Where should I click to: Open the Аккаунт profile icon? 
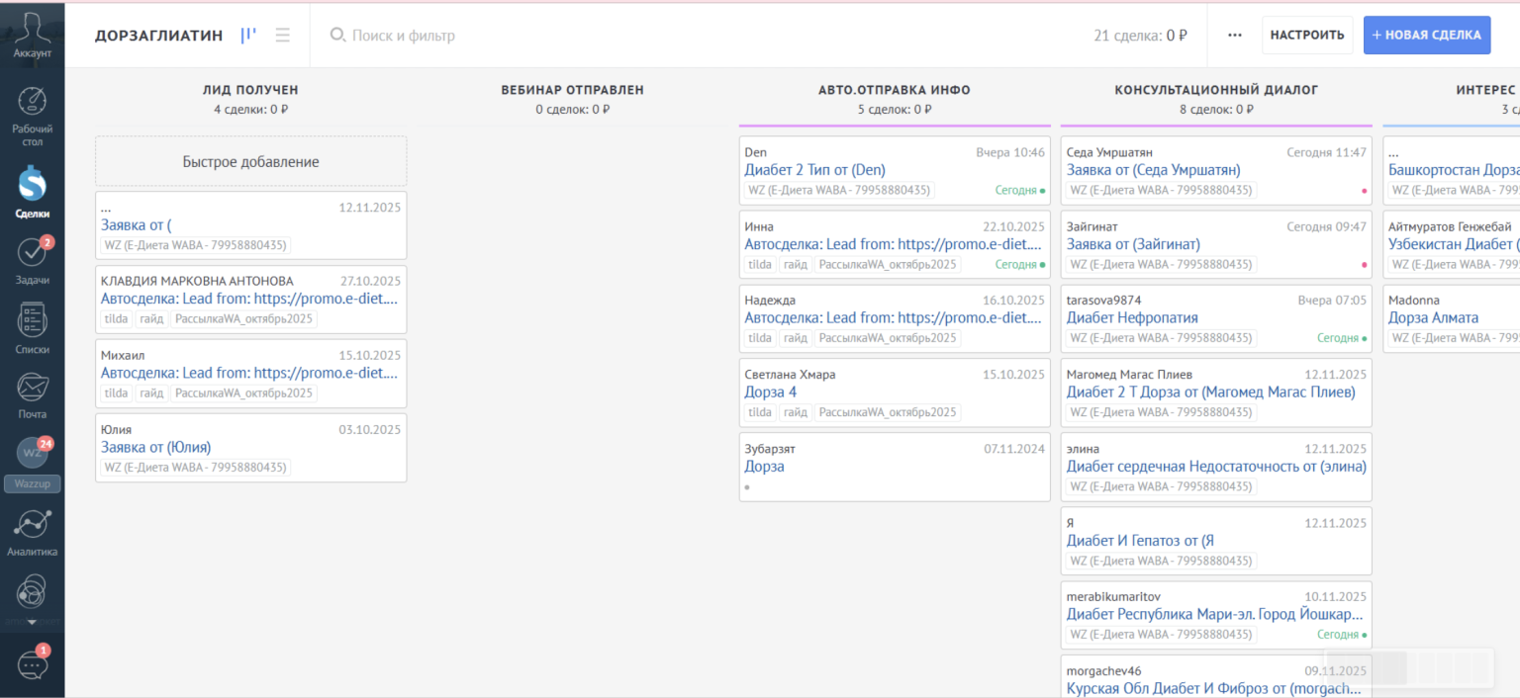[32, 34]
